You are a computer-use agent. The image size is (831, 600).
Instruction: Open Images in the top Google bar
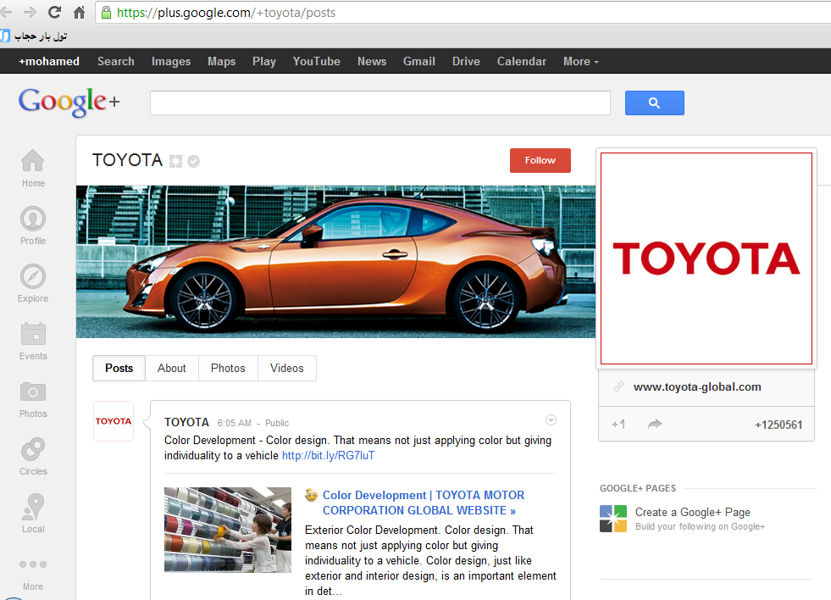coord(170,62)
